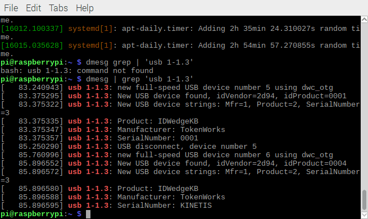Open the Edit menu
Image resolution: width=368 pixels, height=219 pixels.
click(x=33, y=8)
